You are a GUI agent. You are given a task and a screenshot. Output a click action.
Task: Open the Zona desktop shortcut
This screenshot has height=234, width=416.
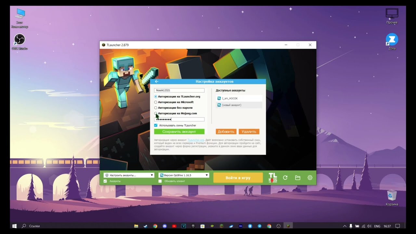(392, 42)
